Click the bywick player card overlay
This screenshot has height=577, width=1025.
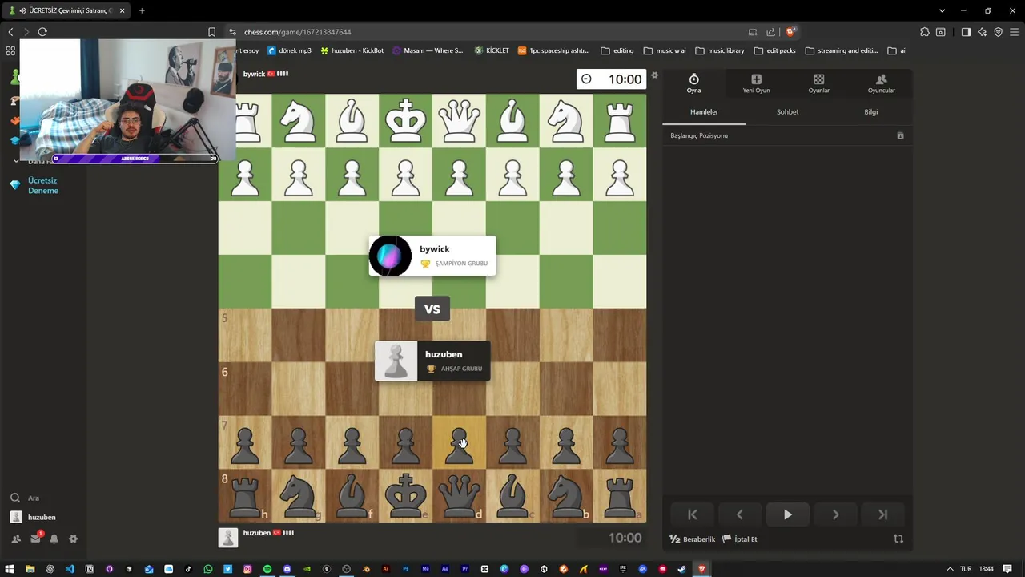tap(432, 256)
